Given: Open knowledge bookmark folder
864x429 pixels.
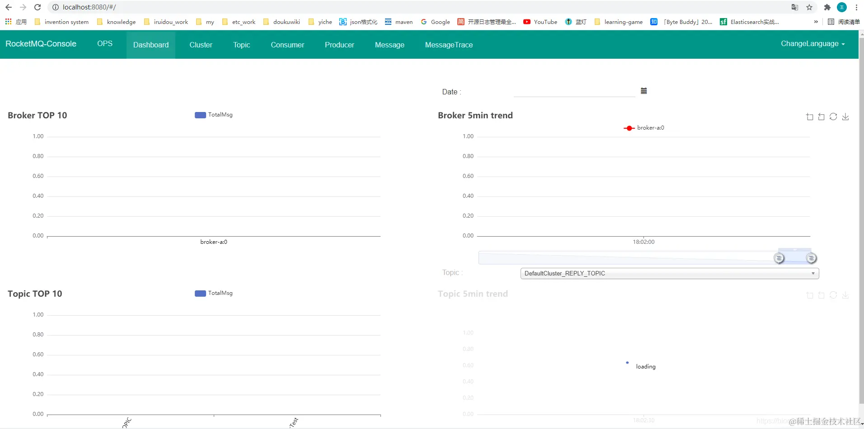Looking at the screenshot, I should click(116, 22).
